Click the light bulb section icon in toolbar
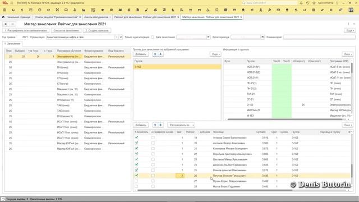This screenshot has width=359, height=202. coord(287,10)
